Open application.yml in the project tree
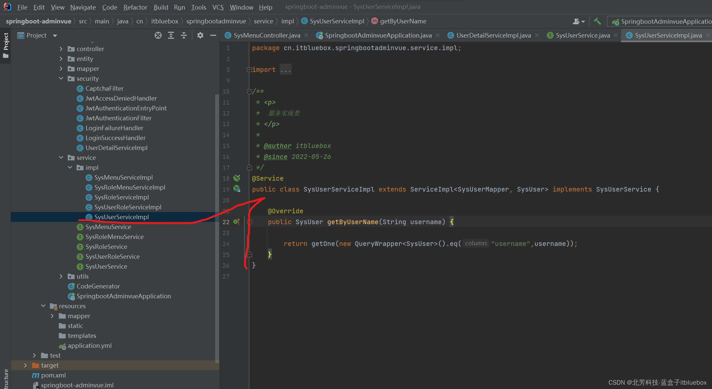Image resolution: width=712 pixels, height=389 pixels. [89, 345]
